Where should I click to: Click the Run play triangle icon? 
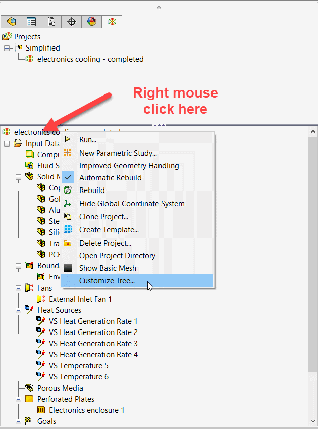(68, 139)
